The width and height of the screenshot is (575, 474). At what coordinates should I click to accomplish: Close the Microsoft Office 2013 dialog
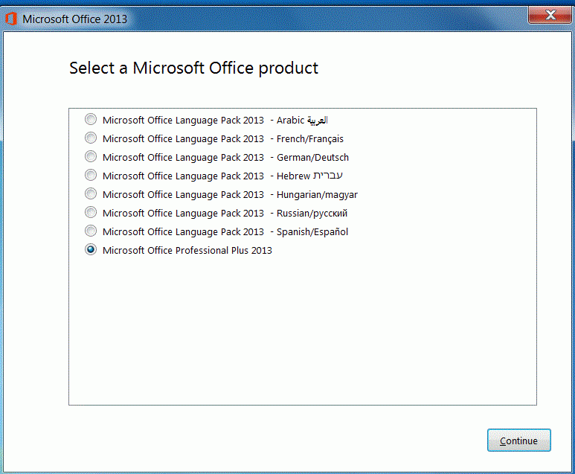click(549, 15)
